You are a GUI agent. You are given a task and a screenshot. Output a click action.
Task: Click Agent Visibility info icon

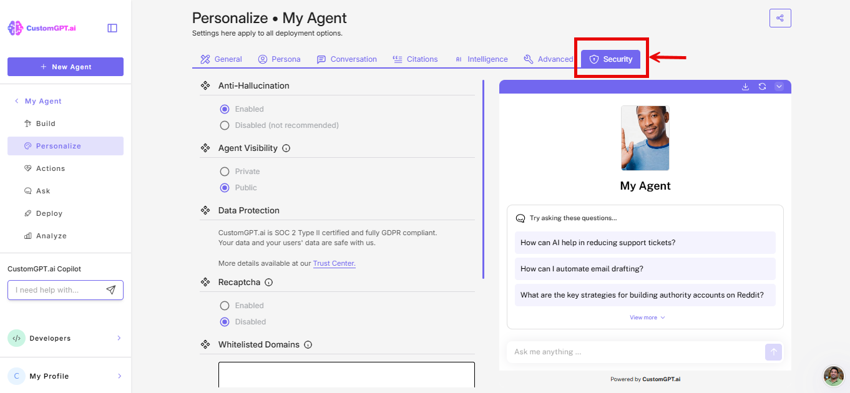click(286, 148)
